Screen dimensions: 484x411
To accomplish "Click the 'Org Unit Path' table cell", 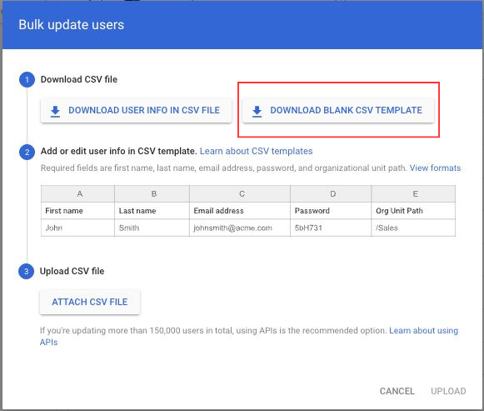I will (413, 211).
